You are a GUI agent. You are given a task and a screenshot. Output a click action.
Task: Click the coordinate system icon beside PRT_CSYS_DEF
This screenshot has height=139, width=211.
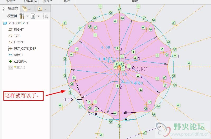click(11, 48)
